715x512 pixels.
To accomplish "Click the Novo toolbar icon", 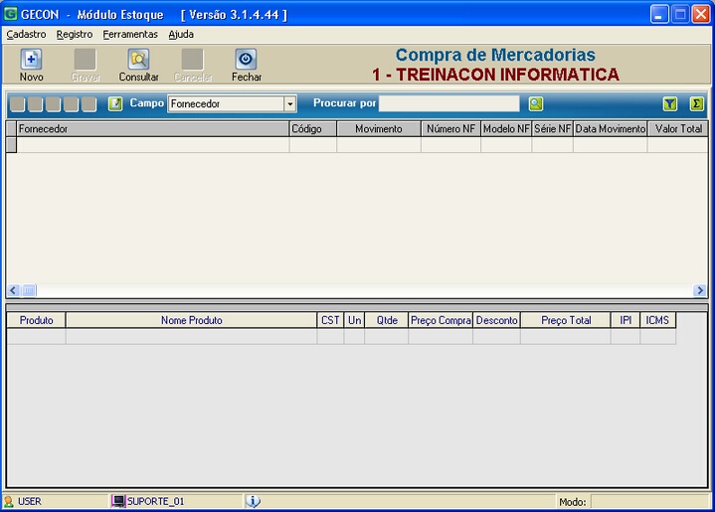I will click(x=31, y=59).
